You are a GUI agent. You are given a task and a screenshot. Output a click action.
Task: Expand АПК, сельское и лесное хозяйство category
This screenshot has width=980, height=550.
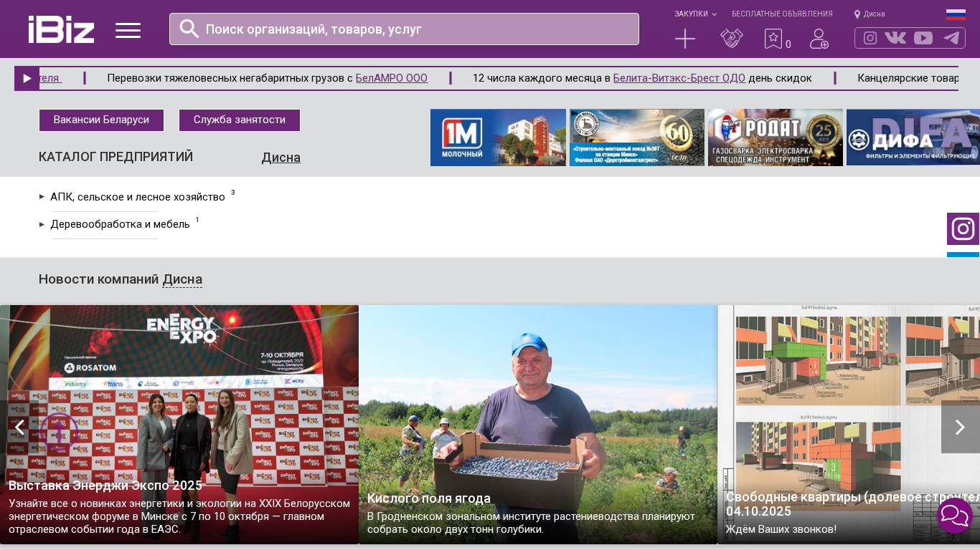137,197
